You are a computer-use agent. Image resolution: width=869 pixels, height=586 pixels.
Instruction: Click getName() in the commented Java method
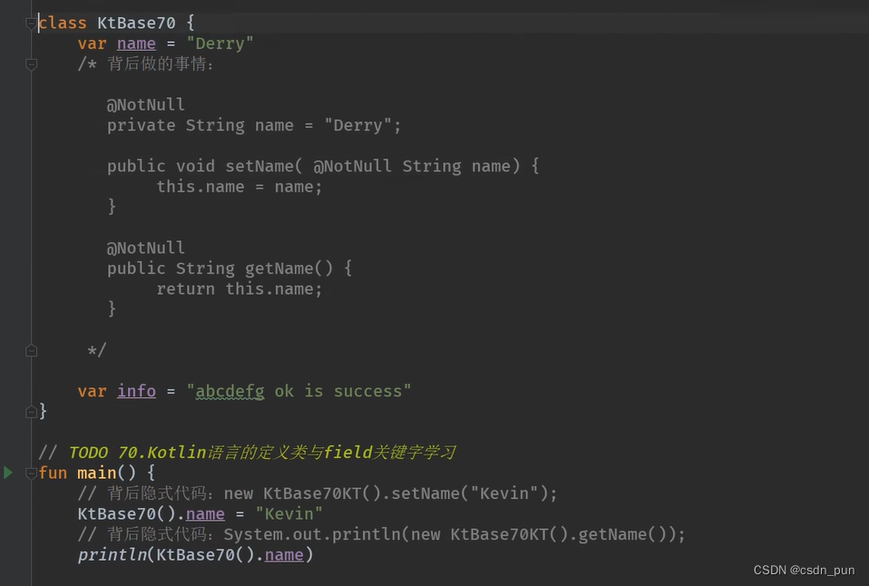[288, 269]
